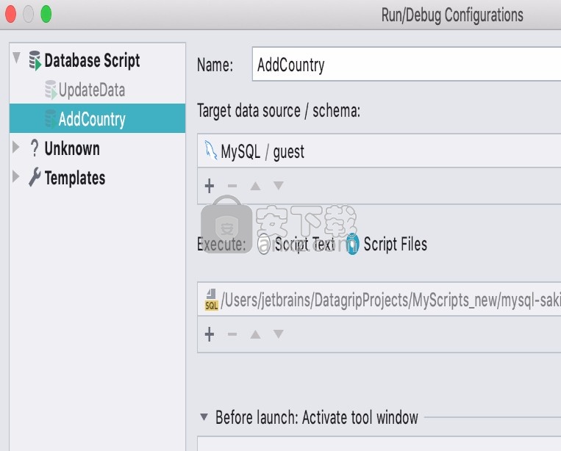This screenshot has width=561, height=451.
Task: Add a target data source with plus
Action: [x=210, y=186]
